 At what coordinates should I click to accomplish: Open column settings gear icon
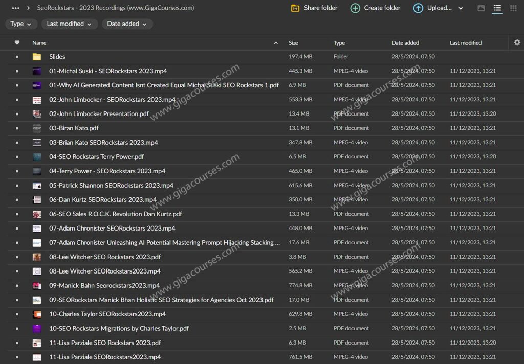coord(517,43)
